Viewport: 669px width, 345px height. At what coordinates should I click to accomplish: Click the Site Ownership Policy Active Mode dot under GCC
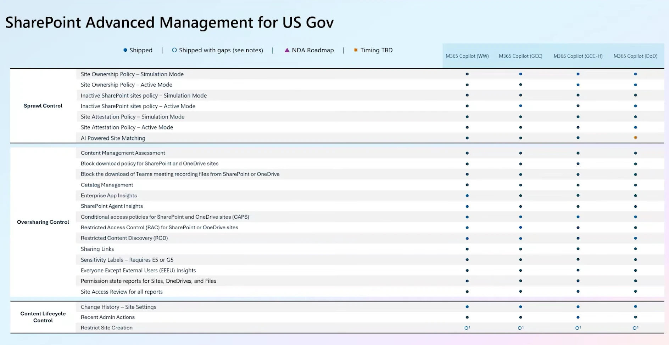tap(520, 85)
